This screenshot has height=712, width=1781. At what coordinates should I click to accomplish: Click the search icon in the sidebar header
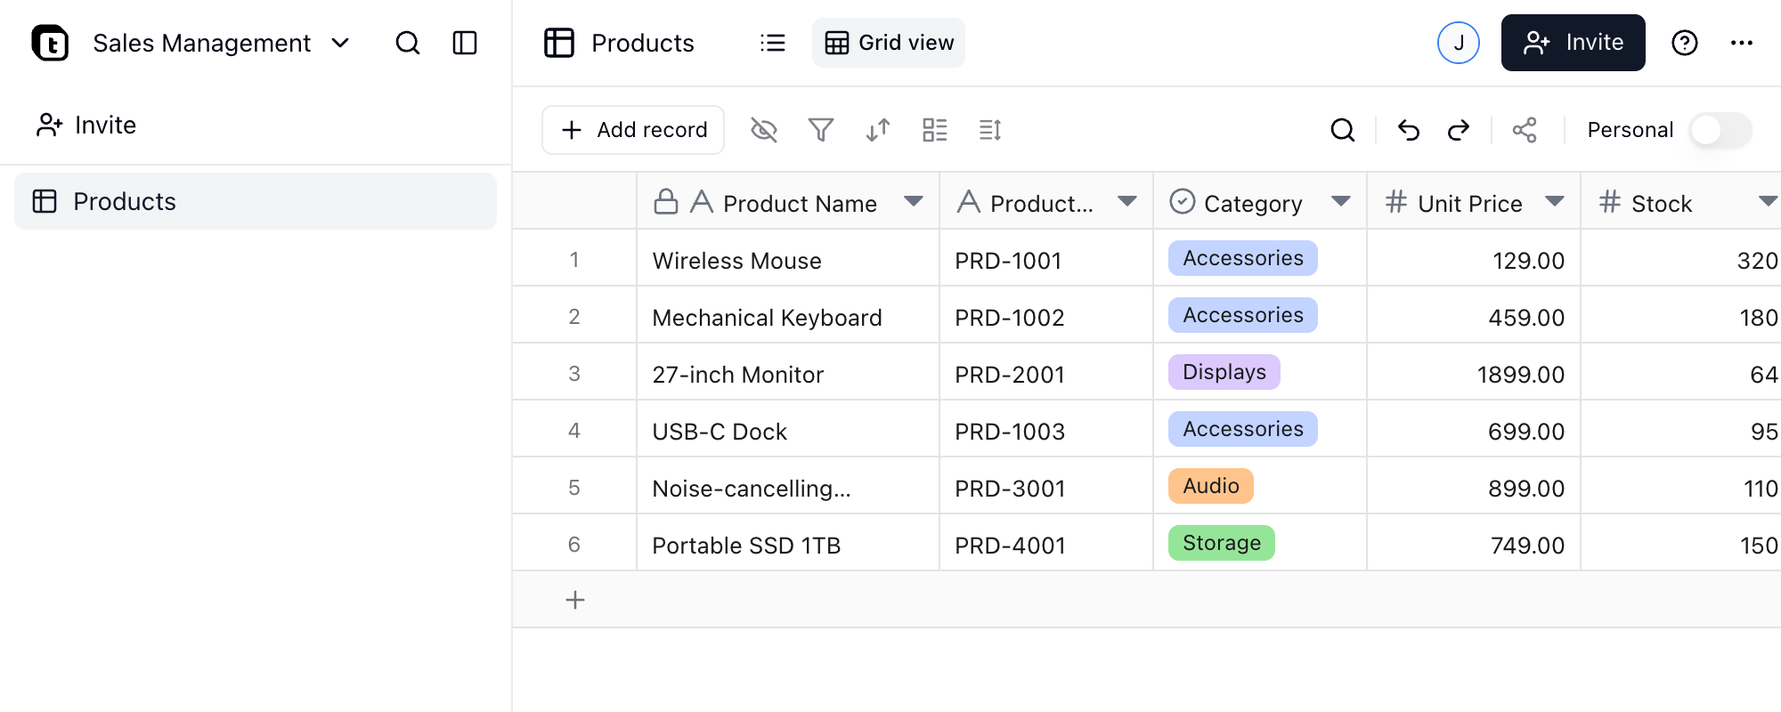coord(408,43)
